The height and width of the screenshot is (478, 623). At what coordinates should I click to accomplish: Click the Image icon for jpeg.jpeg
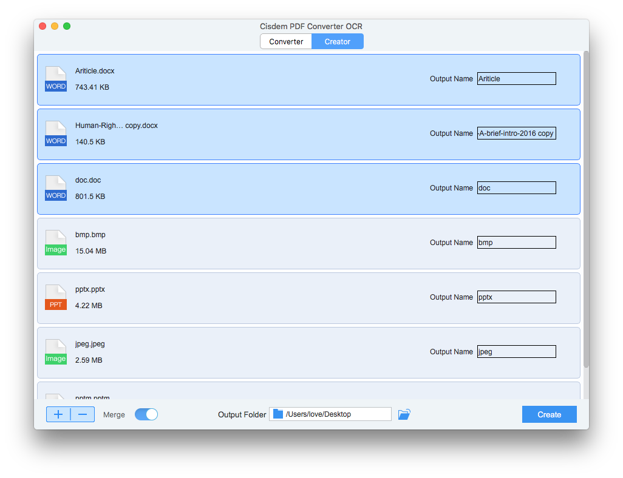click(56, 352)
